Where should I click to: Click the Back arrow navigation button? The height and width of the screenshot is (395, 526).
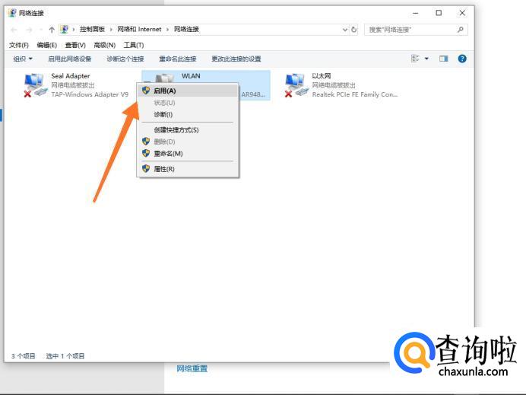14,30
